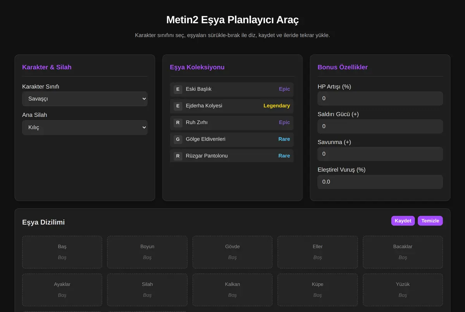This screenshot has width=465, height=312.
Task: Select the E badge next to Ejderha Kolyesi
Action: click(x=178, y=106)
